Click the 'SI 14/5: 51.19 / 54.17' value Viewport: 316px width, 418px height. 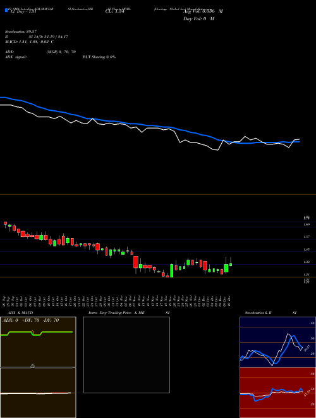[x=49, y=37]
